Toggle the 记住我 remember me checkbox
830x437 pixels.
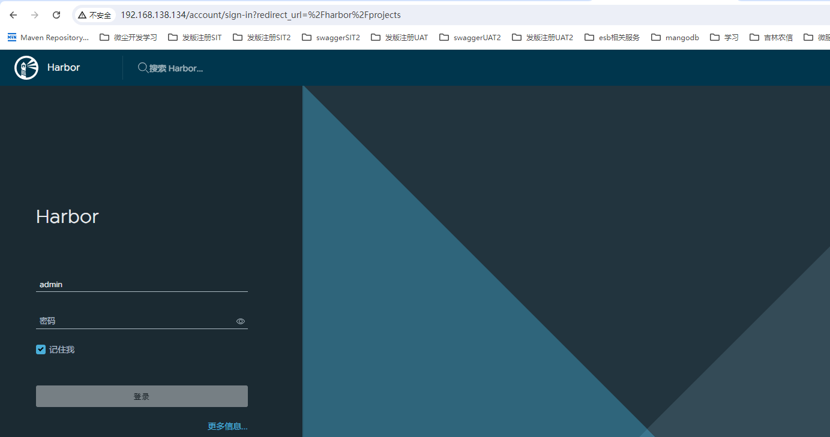point(41,349)
